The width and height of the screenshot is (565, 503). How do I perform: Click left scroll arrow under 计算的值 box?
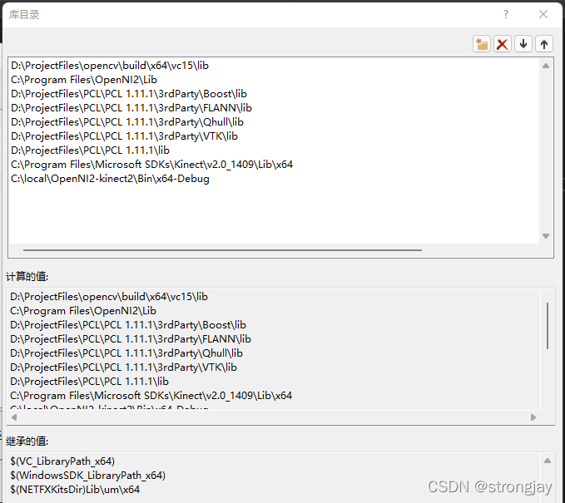[14, 417]
